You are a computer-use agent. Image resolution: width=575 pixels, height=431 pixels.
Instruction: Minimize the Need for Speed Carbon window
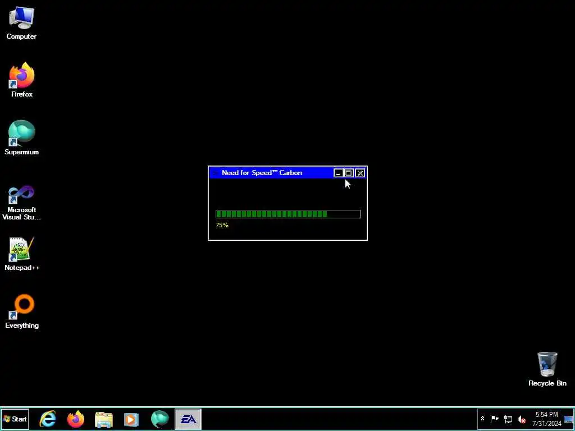tap(338, 173)
